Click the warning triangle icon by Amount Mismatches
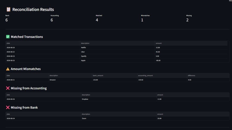Screen dimensions: 232x130 click(x=8, y=69)
